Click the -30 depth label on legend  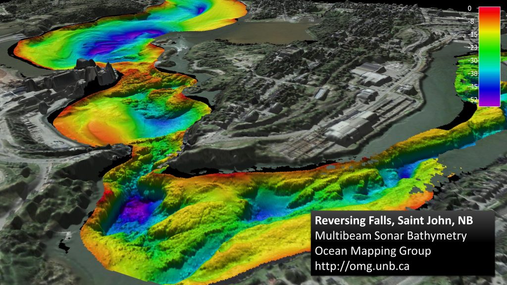point(471,60)
